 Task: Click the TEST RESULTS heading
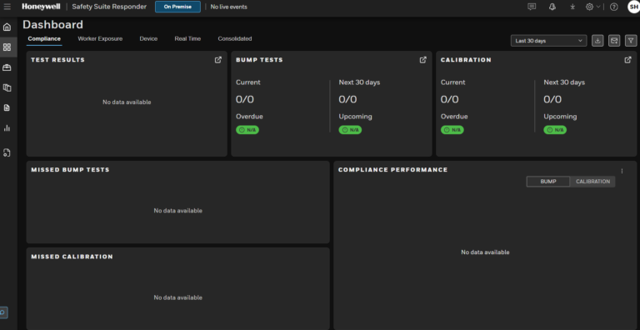pos(58,60)
